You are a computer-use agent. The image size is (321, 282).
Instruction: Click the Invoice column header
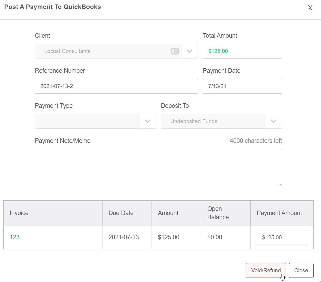[x=53, y=213]
